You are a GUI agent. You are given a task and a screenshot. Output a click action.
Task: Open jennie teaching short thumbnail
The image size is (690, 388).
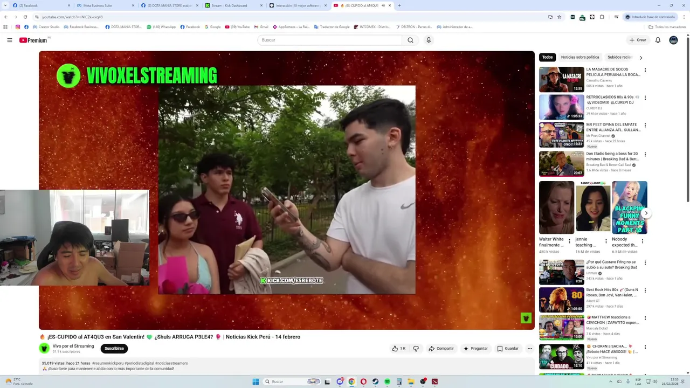[593, 207]
